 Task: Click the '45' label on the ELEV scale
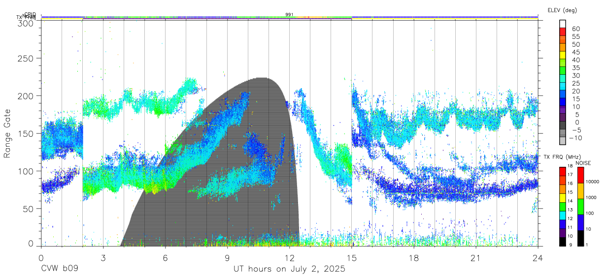point(576,52)
